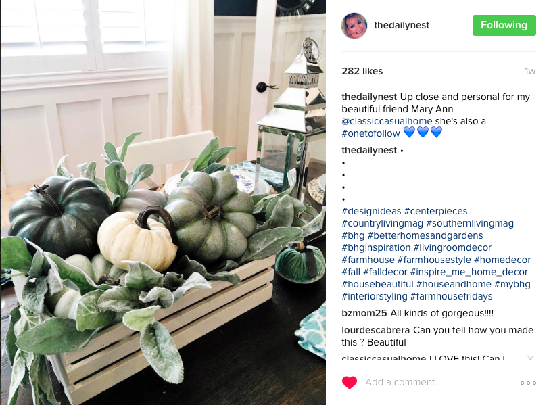Click thedailynest profile avatar
Screen dimensions: 551x405
coord(354,25)
